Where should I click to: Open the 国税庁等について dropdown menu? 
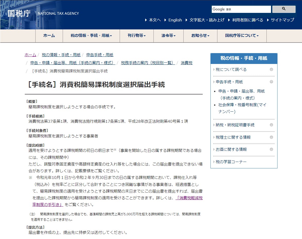point(242,36)
